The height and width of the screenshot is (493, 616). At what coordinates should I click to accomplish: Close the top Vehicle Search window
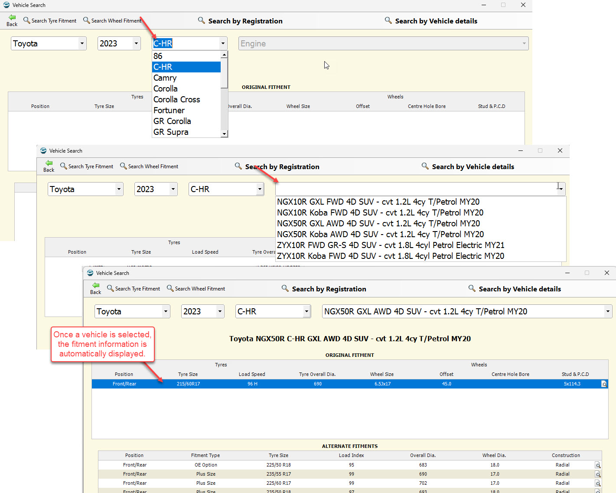(523, 5)
